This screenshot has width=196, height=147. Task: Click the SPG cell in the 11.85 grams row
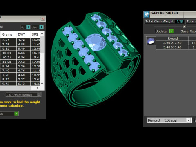coord(36,62)
